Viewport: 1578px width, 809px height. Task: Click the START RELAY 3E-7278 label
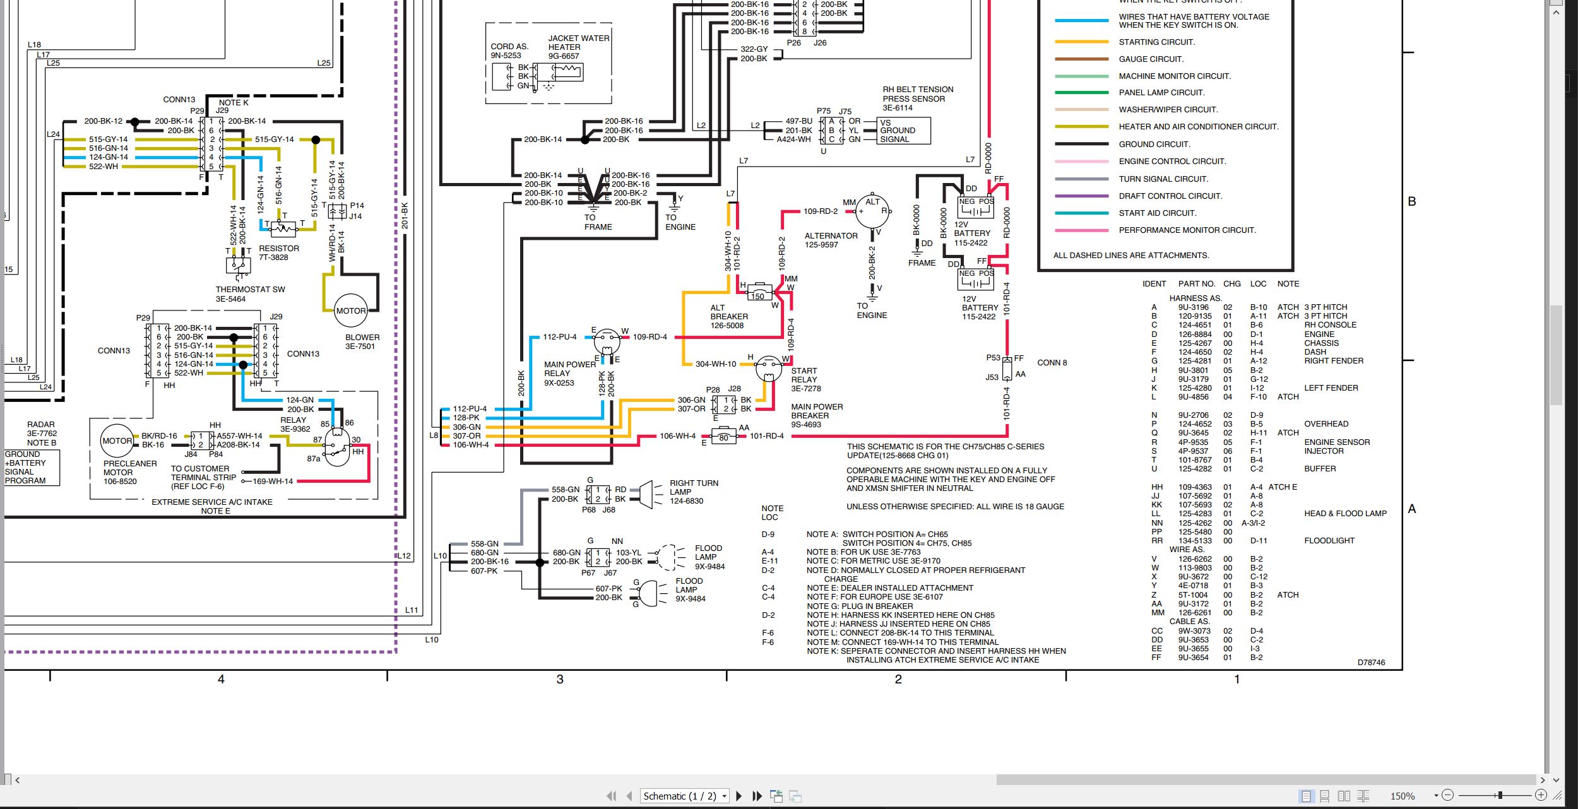tap(806, 379)
